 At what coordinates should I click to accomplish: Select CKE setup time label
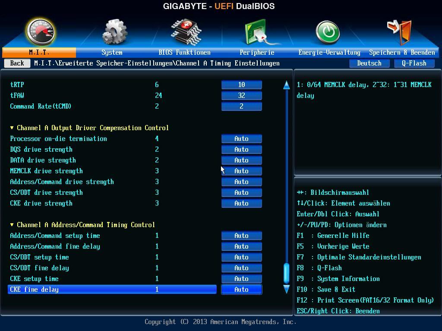coord(35,279)
